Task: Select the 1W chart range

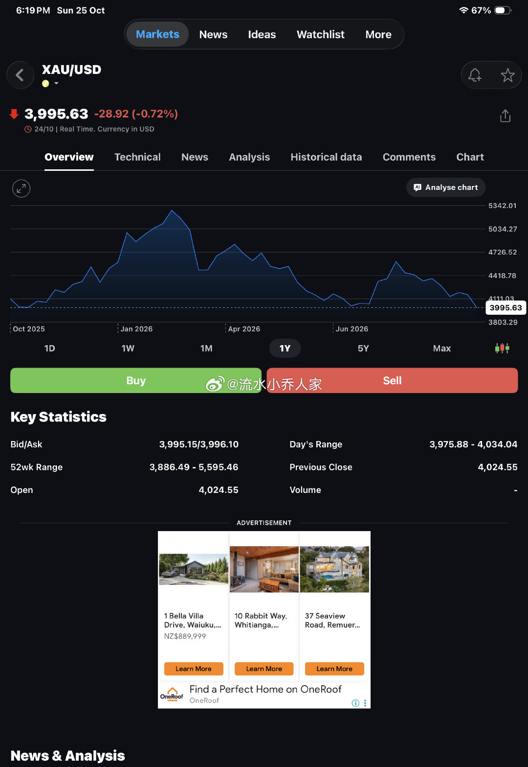Action: click(x=128, y=349)
